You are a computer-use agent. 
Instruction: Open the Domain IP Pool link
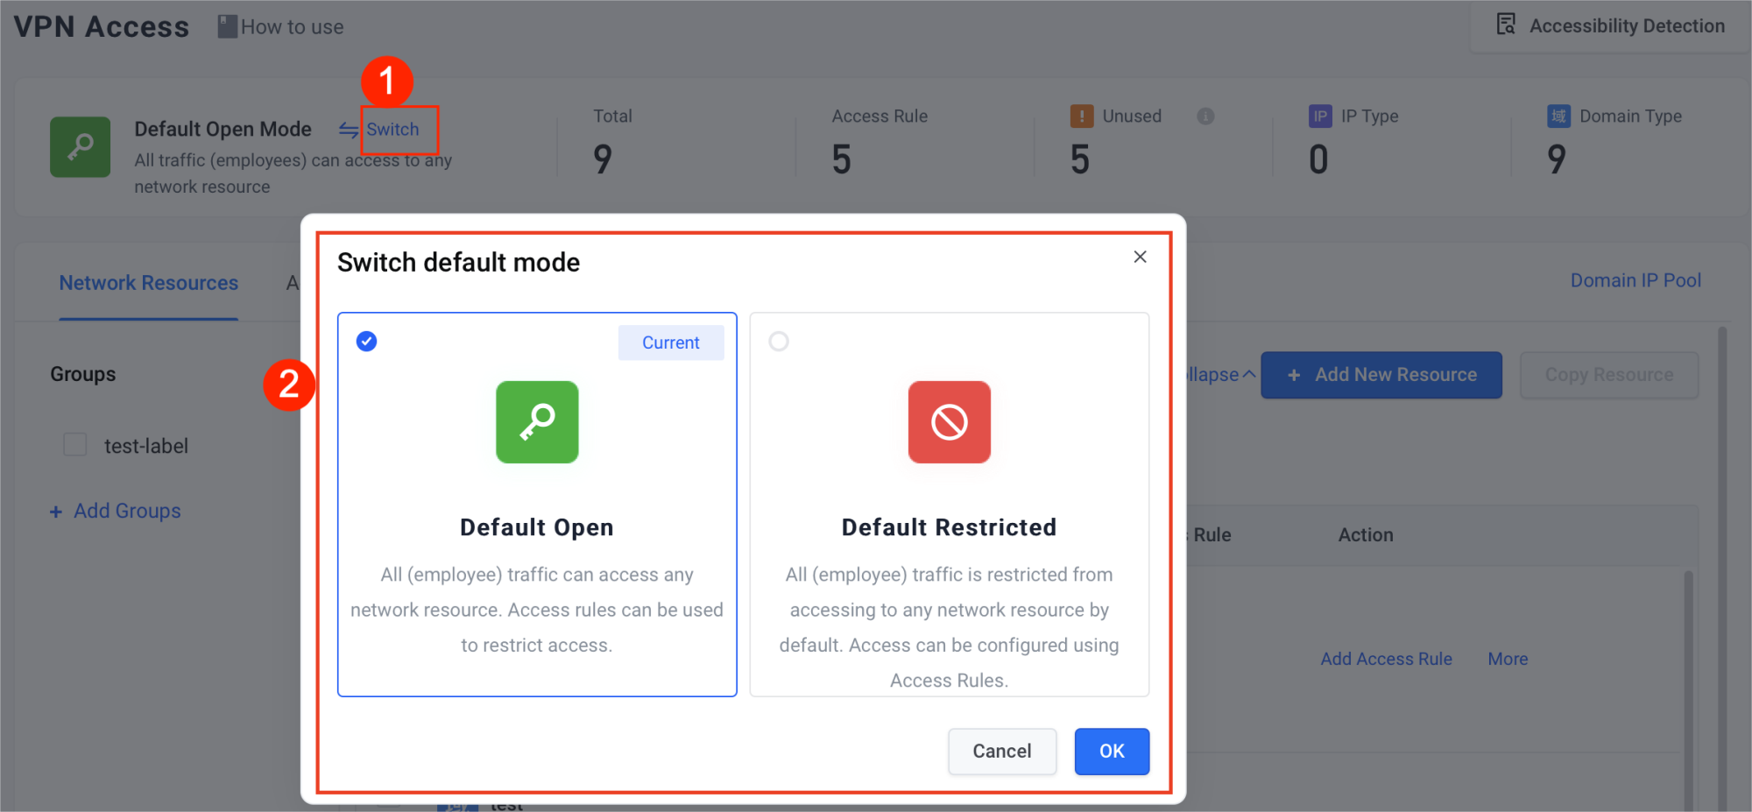point(1635,280)
